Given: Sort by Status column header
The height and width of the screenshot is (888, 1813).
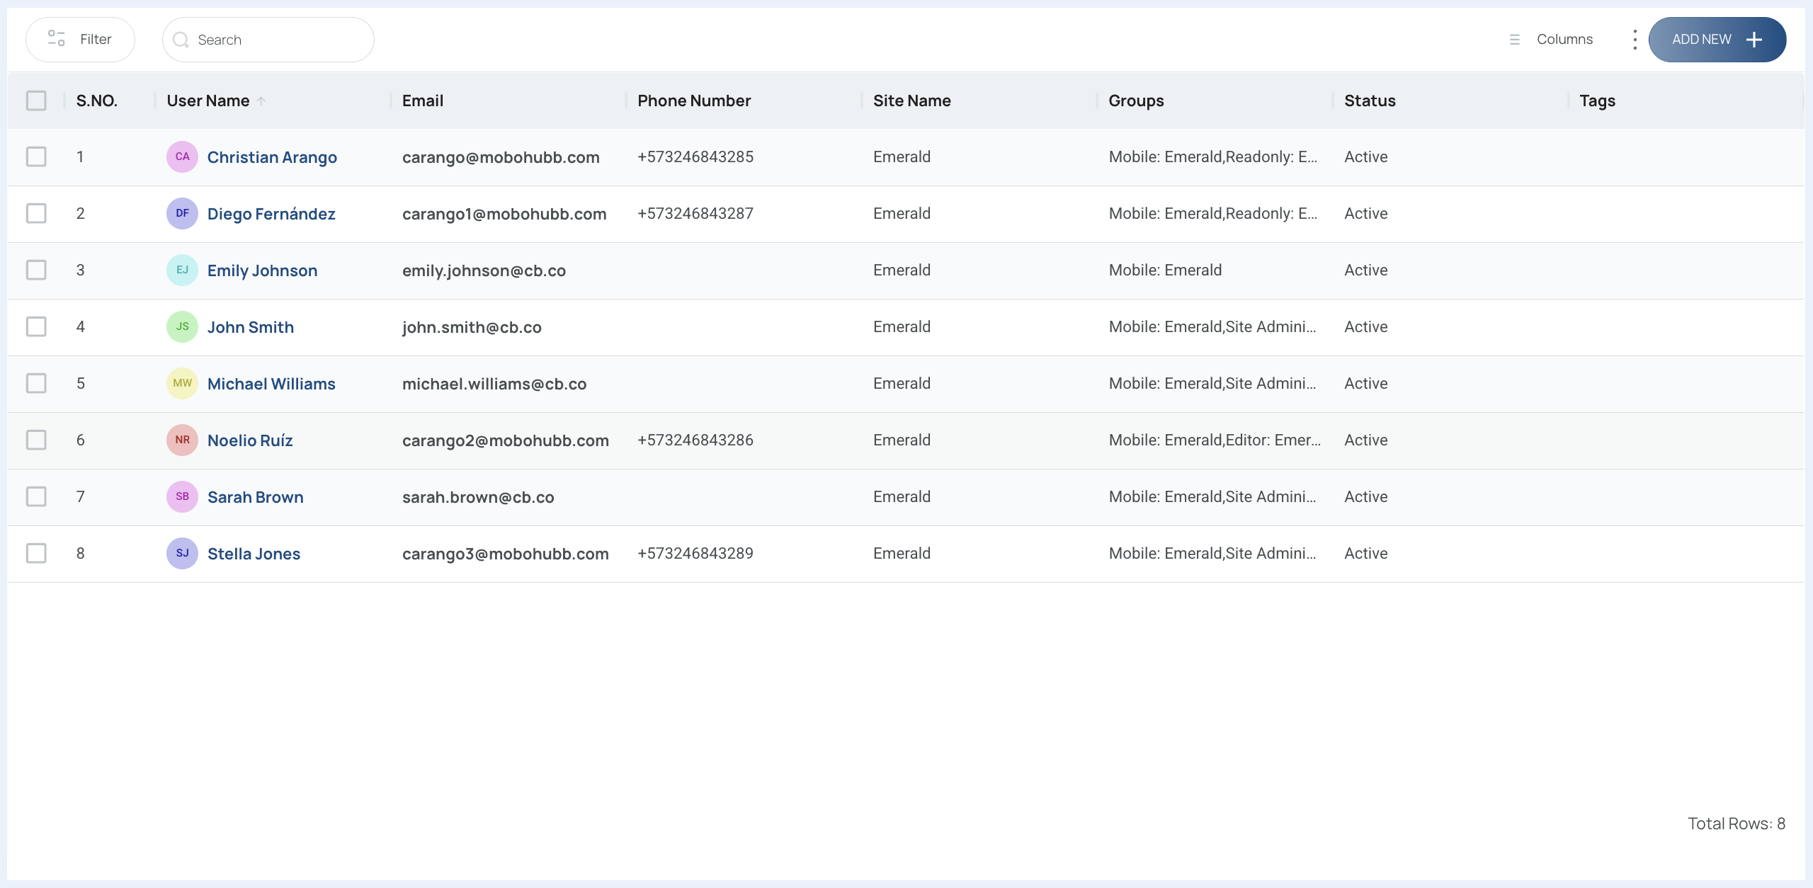Looking at the screenshot, I should coord(1370,101).
